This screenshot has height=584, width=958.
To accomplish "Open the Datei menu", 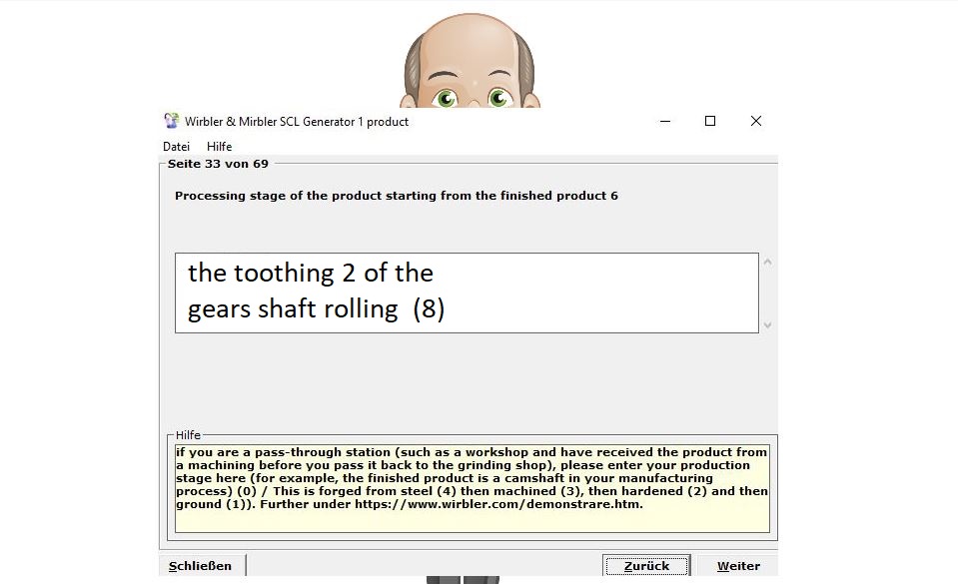I will (176, 147).
